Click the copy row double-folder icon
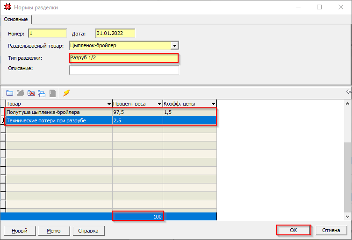Screen dimensions: 352x240 42,93
